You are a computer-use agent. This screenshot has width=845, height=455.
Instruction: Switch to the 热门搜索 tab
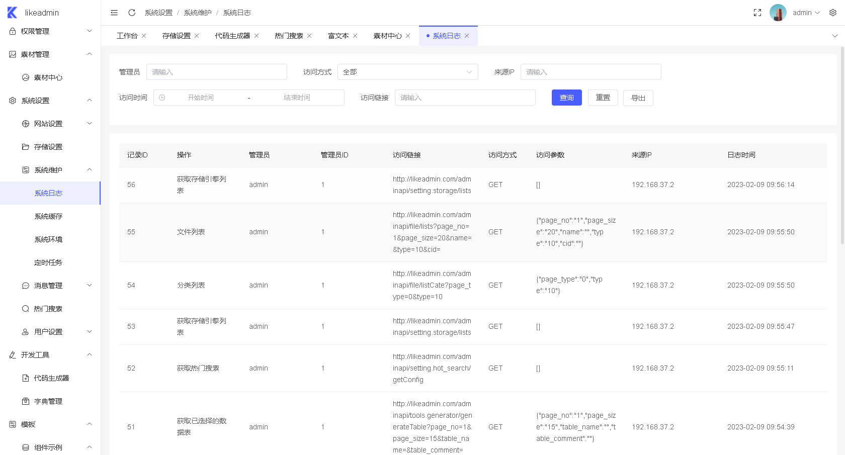pos(289,36)
